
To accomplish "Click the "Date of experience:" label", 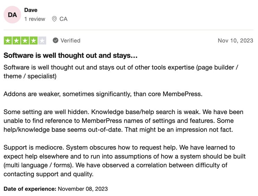I will tap(30, 189).
